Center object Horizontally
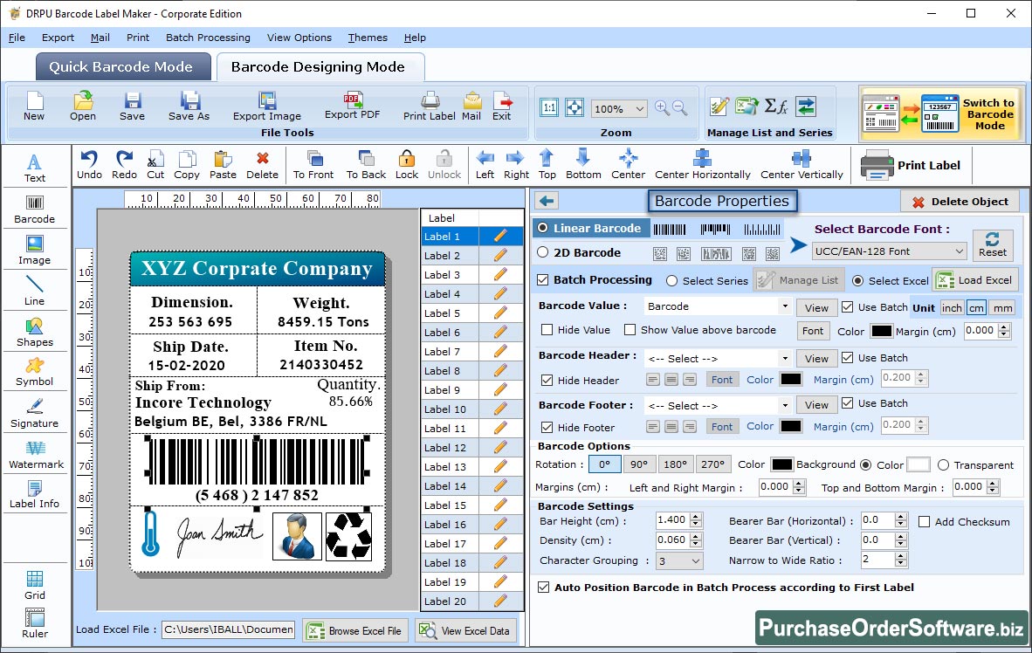Viewport: 1032px width, 653px height. click(702, 165)
